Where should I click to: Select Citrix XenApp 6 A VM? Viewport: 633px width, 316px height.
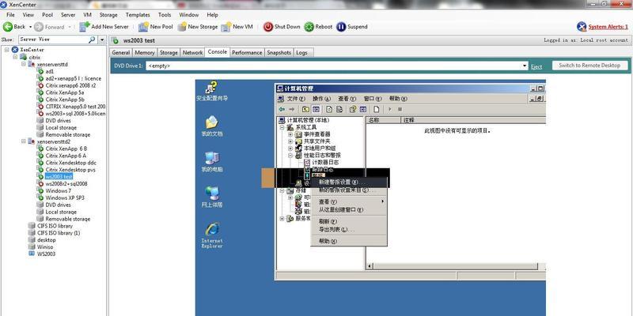click(x=66, y=156)
